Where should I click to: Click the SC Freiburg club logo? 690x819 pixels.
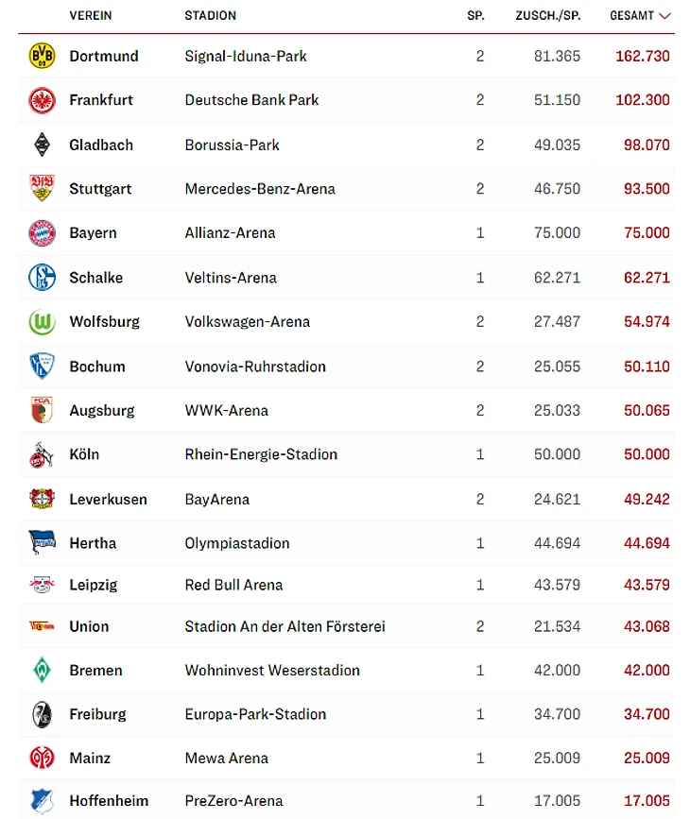coord(42,714)
